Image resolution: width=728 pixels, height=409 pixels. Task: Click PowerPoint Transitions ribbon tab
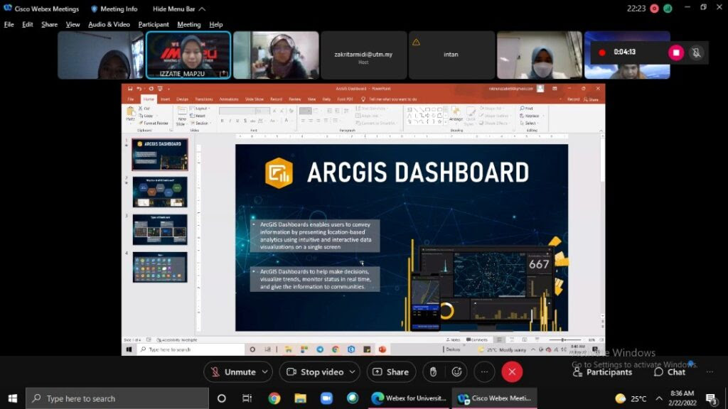204,99
